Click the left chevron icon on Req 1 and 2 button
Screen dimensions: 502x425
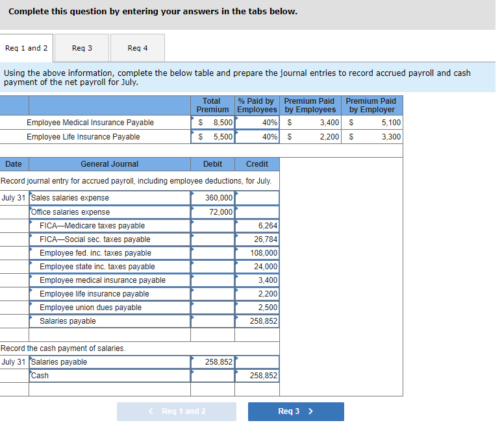(x=151, y=411)
